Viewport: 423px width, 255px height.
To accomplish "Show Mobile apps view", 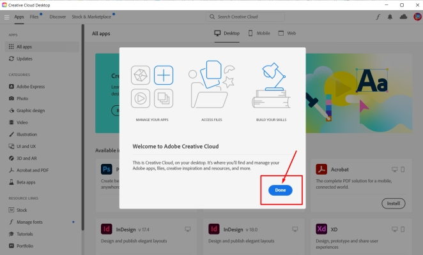I will 259,33.
